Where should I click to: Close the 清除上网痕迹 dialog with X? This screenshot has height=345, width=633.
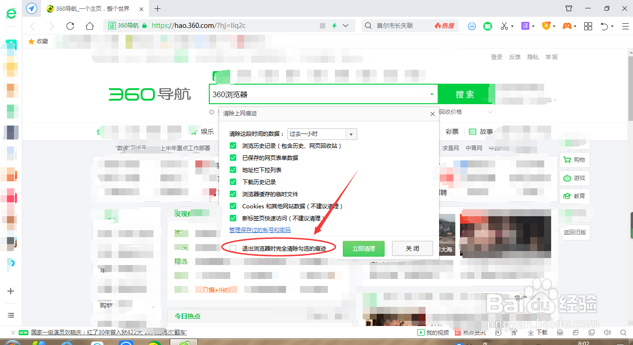coord(432,113)
